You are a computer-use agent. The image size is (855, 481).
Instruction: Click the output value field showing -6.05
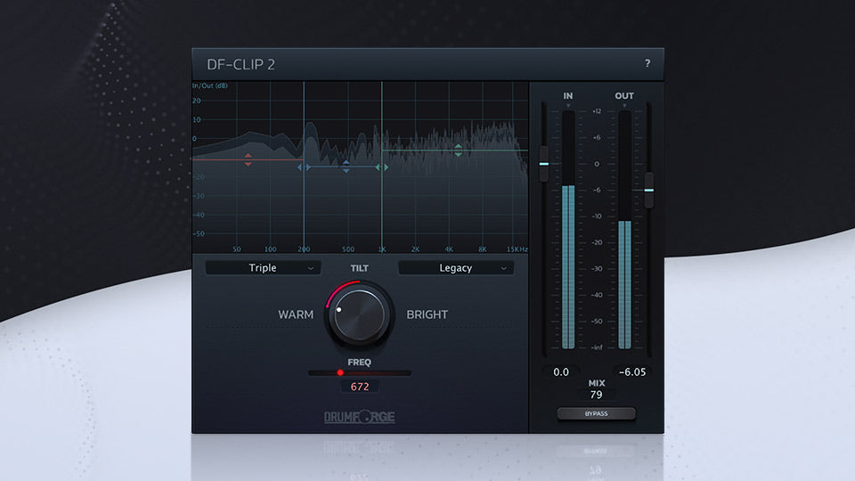[632, 371]
